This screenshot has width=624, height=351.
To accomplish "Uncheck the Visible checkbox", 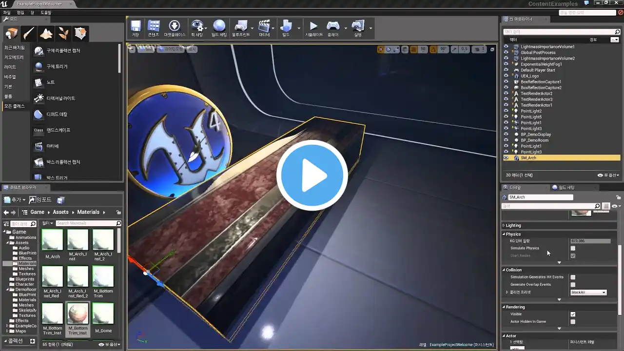I will pyautogui.click(x=573, y=314).
